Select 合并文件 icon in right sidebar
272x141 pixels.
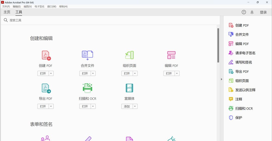click(x=231, y=34)
